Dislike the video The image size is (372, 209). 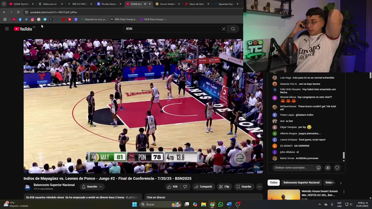coord(185,187)
